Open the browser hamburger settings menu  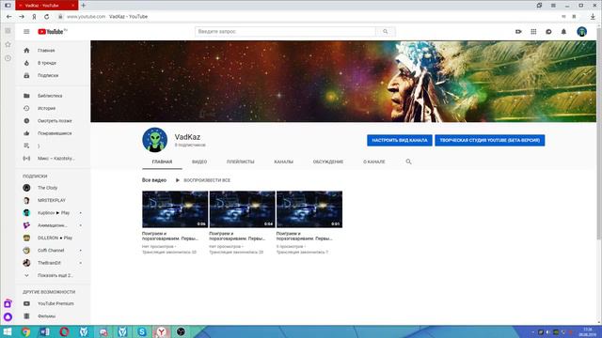click(553, 6)
